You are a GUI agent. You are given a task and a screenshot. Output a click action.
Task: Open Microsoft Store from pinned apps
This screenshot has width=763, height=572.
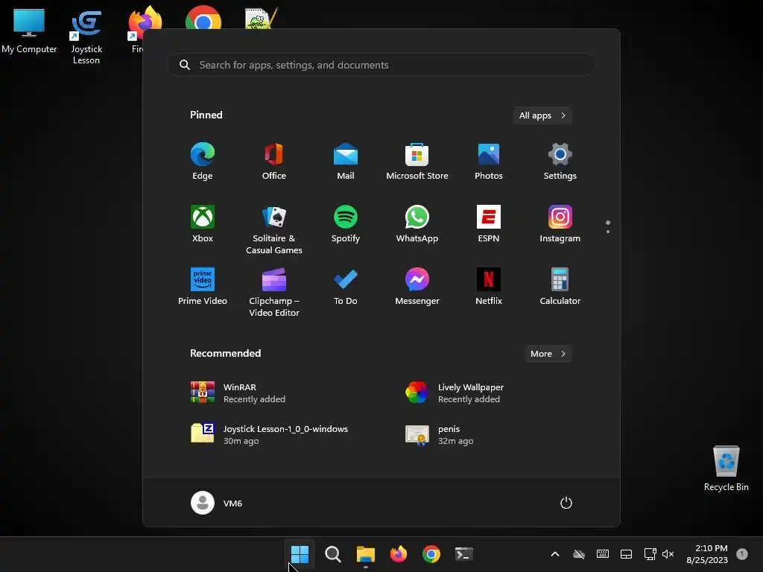pyautogui.click(x=417, y=162)
